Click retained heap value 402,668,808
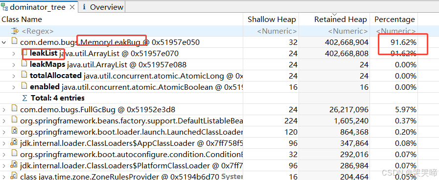Viewport: 439px width, 180px height. (347, 53)
